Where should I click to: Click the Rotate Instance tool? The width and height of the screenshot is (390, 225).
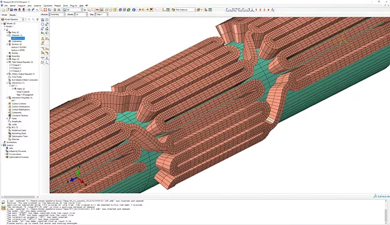click(42, 29)
